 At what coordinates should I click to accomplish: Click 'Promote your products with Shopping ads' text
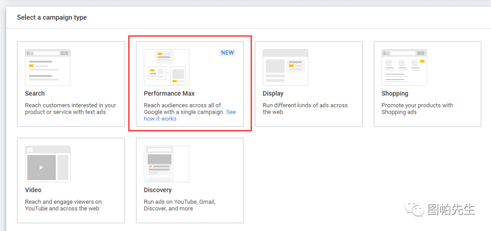point(417,109)
